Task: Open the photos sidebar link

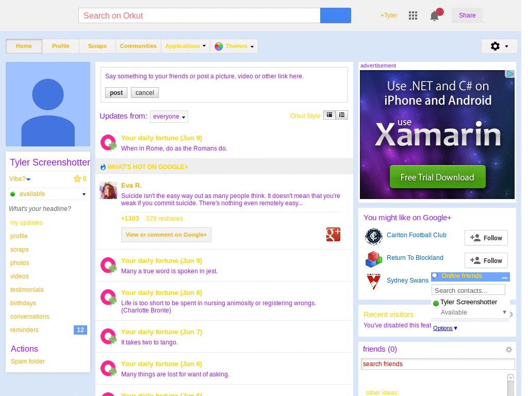Action: tap(20, 263)
